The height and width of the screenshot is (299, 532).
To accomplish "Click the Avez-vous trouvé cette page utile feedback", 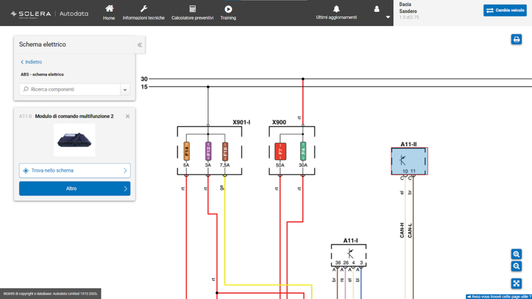I will [499, 296].
